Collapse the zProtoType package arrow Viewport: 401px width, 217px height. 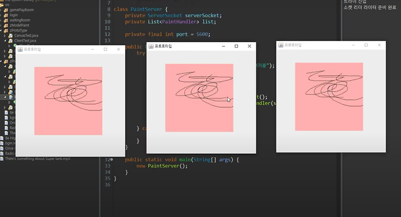coord(1,30)
